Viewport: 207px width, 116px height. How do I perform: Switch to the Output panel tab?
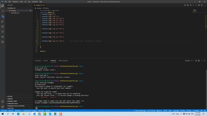[46, 61]
